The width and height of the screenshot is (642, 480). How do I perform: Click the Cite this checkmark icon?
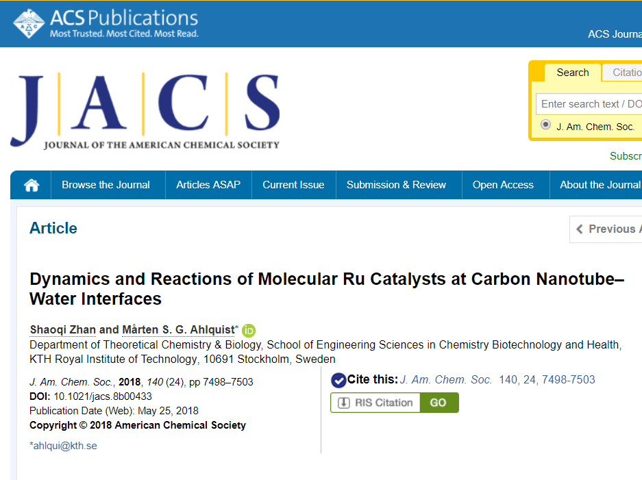tap(338, 380)
